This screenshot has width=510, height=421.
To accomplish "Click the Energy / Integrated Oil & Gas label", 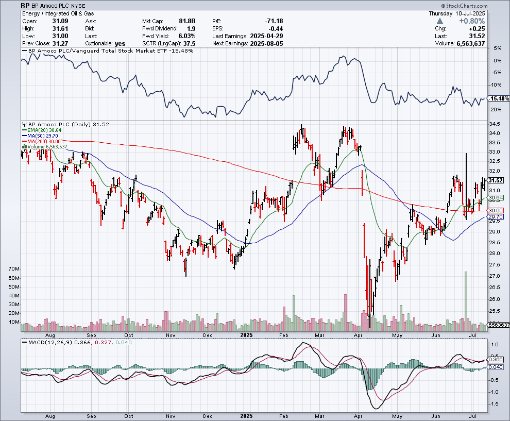I will [x=58, y=14].
